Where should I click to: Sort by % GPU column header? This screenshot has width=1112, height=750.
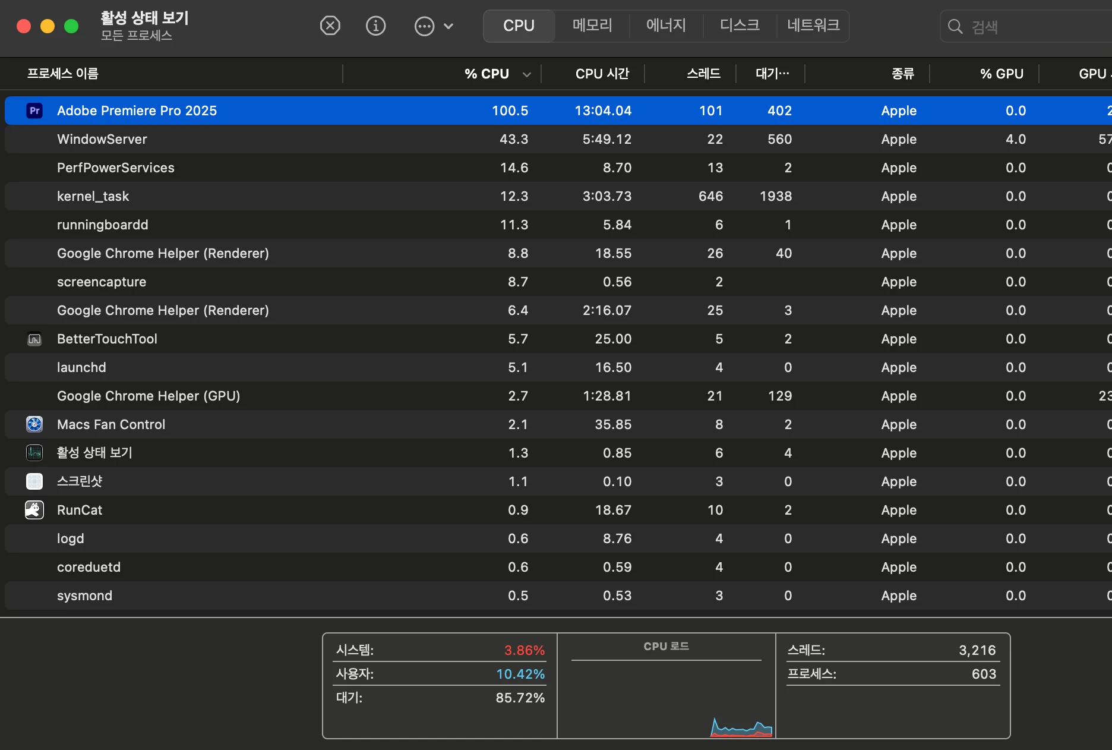click(1002, 74)
